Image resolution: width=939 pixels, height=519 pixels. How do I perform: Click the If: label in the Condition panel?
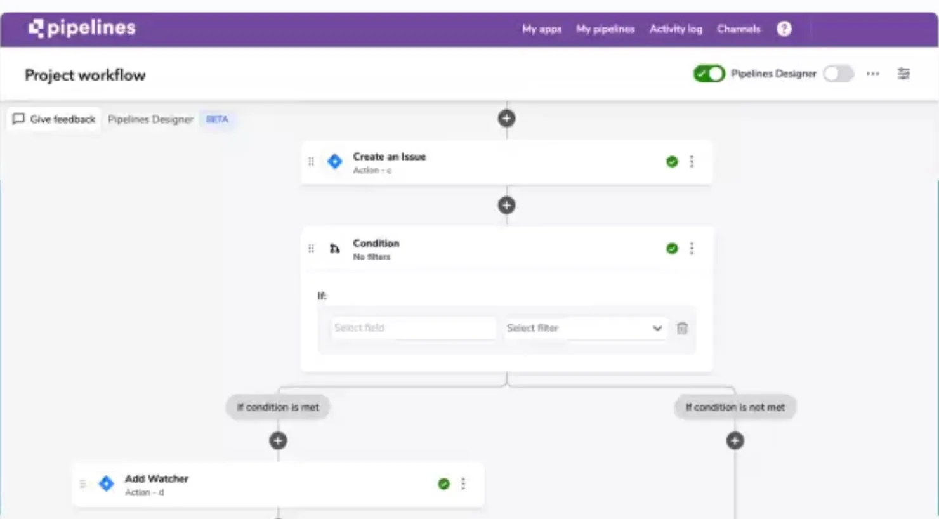[322, 296]
